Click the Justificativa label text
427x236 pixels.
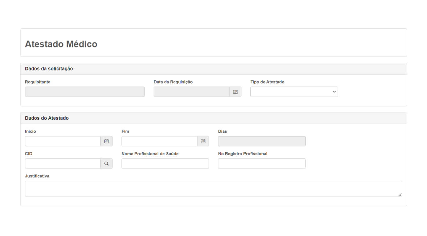tap(37, 176)
